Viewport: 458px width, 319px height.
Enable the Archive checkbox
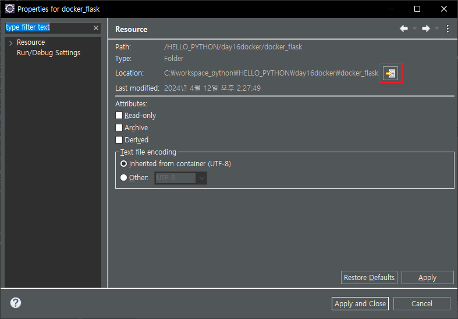pos(119,128)
